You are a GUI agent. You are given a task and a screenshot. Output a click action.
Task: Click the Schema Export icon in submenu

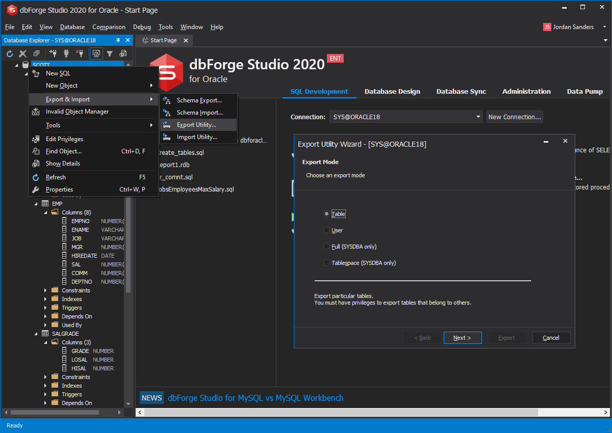tap(167, 100)
